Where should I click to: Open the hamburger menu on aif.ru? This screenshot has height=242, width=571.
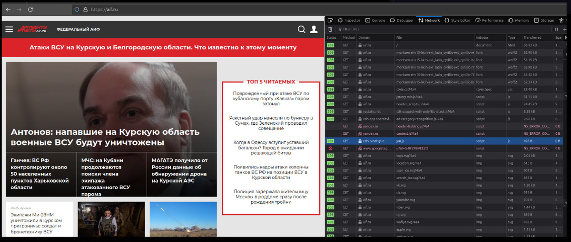click(9, 29)
